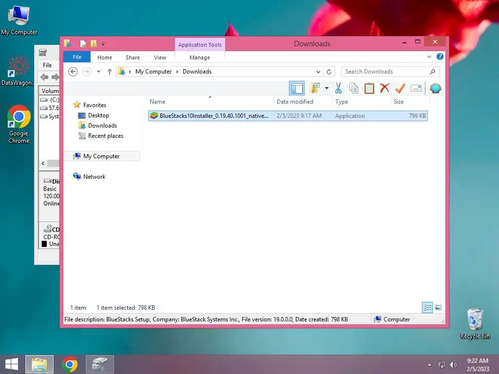Click the Application Tools contextual tab

tap(200, 45)
